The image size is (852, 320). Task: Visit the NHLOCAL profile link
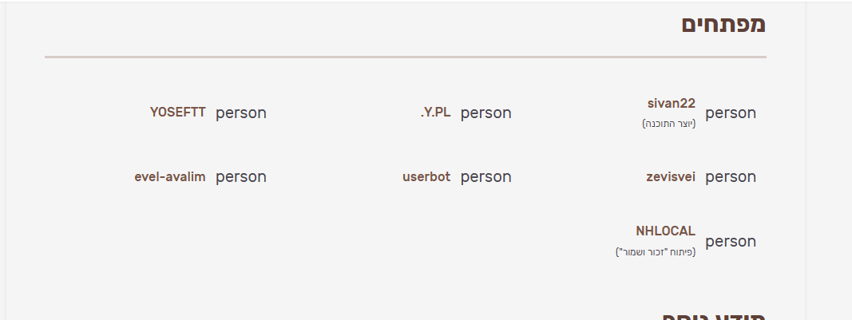point(665,231)
